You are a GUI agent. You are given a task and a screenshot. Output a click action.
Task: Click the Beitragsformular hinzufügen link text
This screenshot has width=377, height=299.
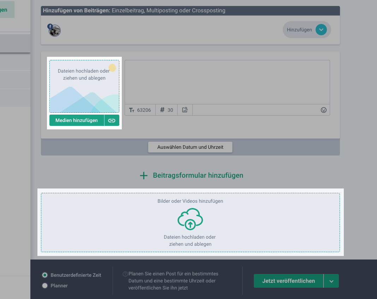[x=198, y=175]
